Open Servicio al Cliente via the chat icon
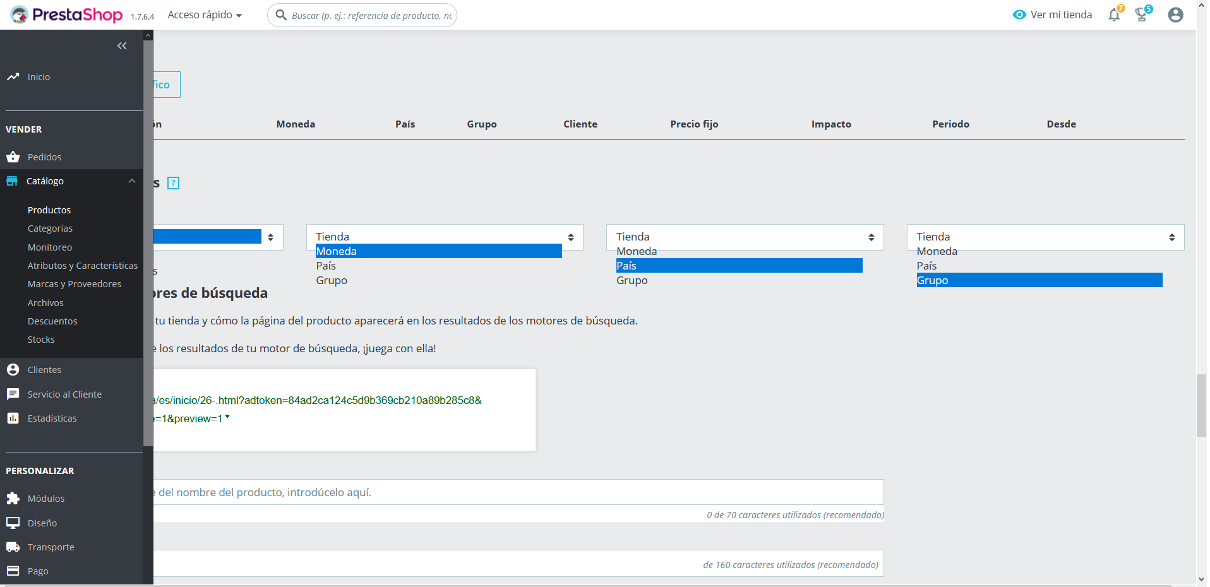 click(13, 394)
